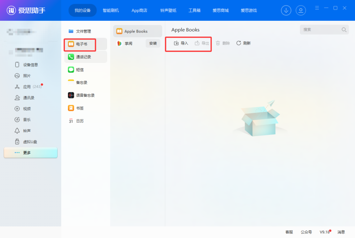The height and width of the screenshot is (238, 355).
Task: Switch to 智能刷机 tab
Action: click(111, 10)
